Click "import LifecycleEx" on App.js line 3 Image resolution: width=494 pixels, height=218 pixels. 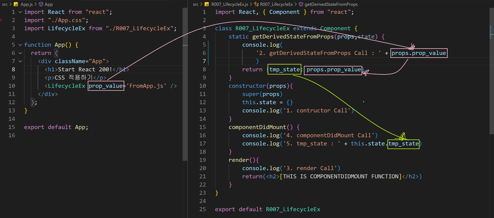(x=55, y=28)
